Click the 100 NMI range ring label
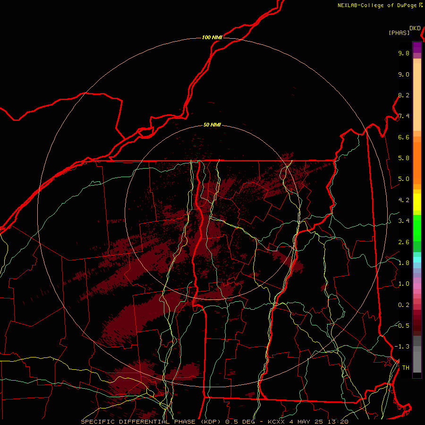Viewport: 425px width, 425px height. click(x=212, y=37)
